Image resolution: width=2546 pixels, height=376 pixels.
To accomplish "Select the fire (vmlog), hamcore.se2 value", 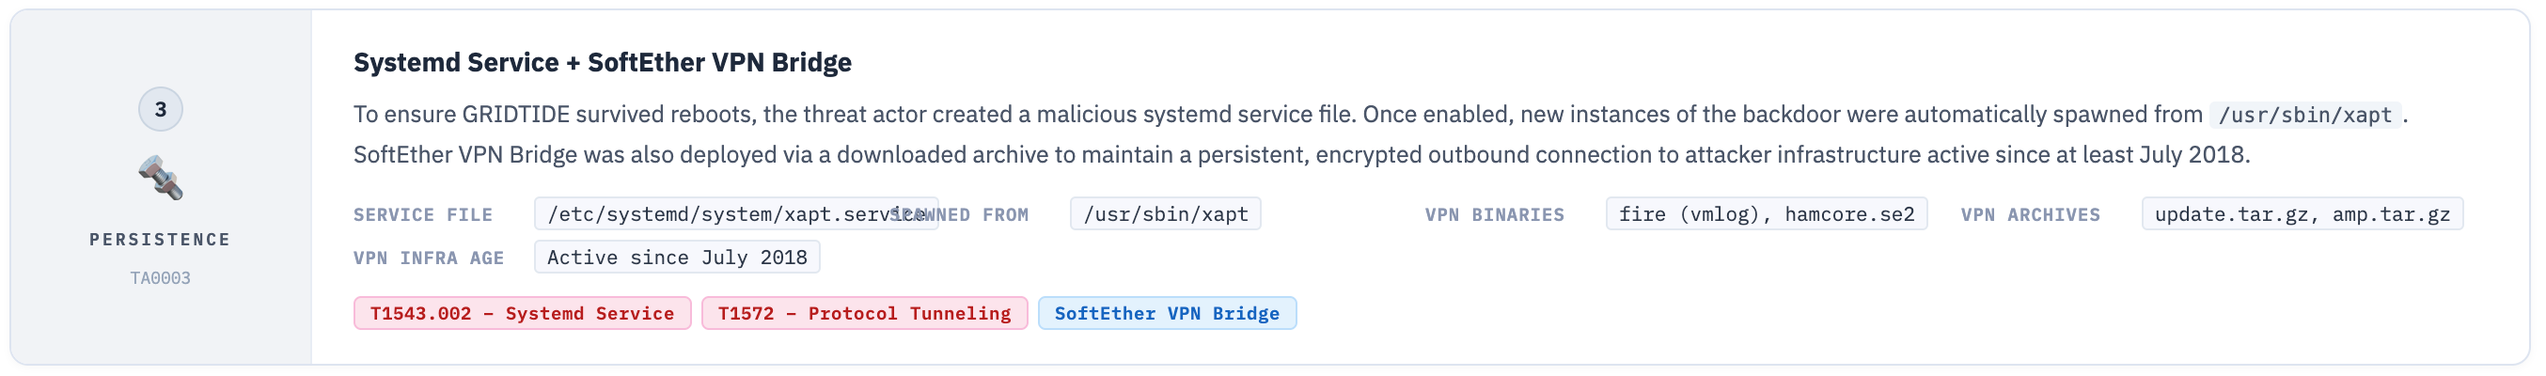I will [x=1767, y=214].
